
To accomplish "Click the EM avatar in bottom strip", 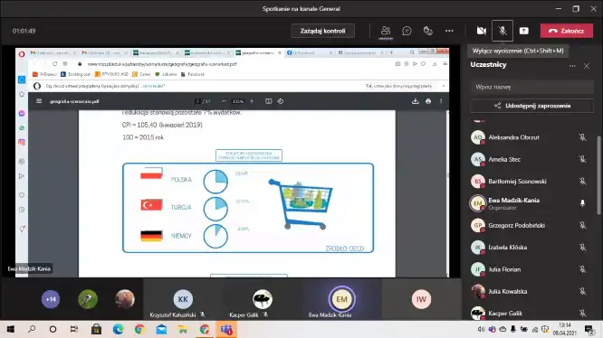I will (341, 299).
